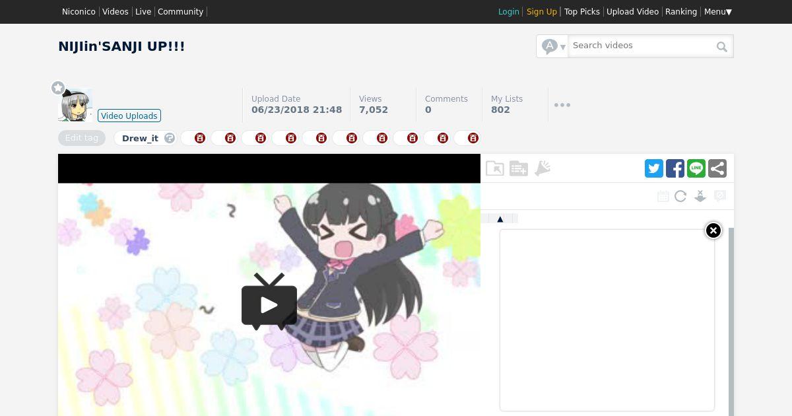The width and height of the screenshot is (792, 416).
Task: Click the comment list scrollbar
Action: point(731,322)
